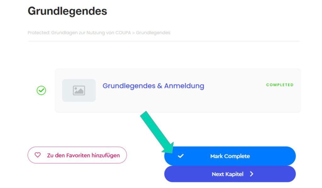Click the green diagonal arrow annotation

pyautogui.click(x=157, y=132)
